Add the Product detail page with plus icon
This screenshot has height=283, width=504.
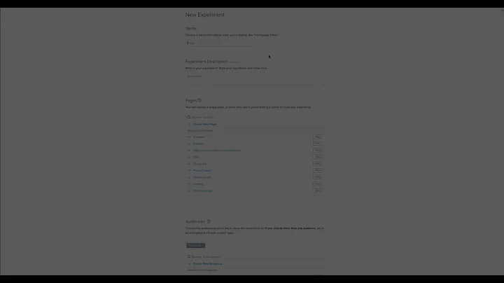189,171
